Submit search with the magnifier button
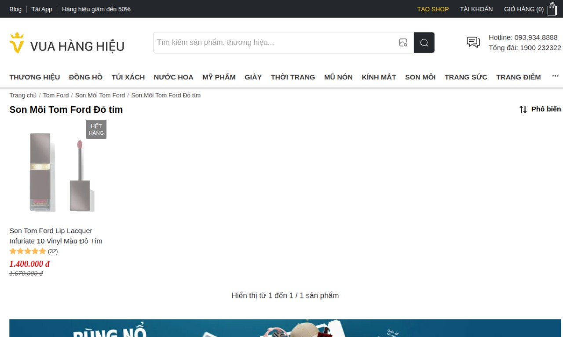 pos(424,43)
